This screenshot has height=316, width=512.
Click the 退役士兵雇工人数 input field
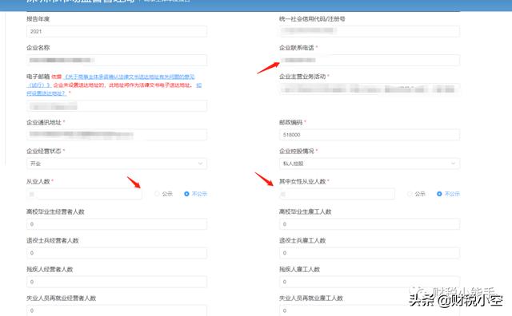pos(370,253)
